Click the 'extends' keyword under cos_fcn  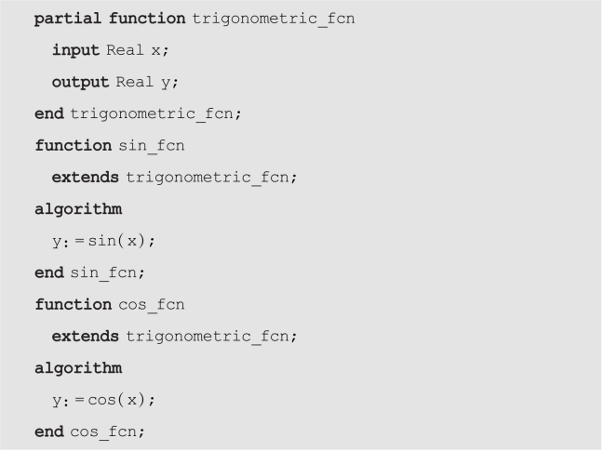tap(86, 337)
